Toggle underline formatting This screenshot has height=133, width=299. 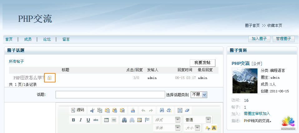pos(88,120)
